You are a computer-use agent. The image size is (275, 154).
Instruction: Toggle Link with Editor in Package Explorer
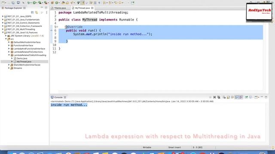coord(37,12)
